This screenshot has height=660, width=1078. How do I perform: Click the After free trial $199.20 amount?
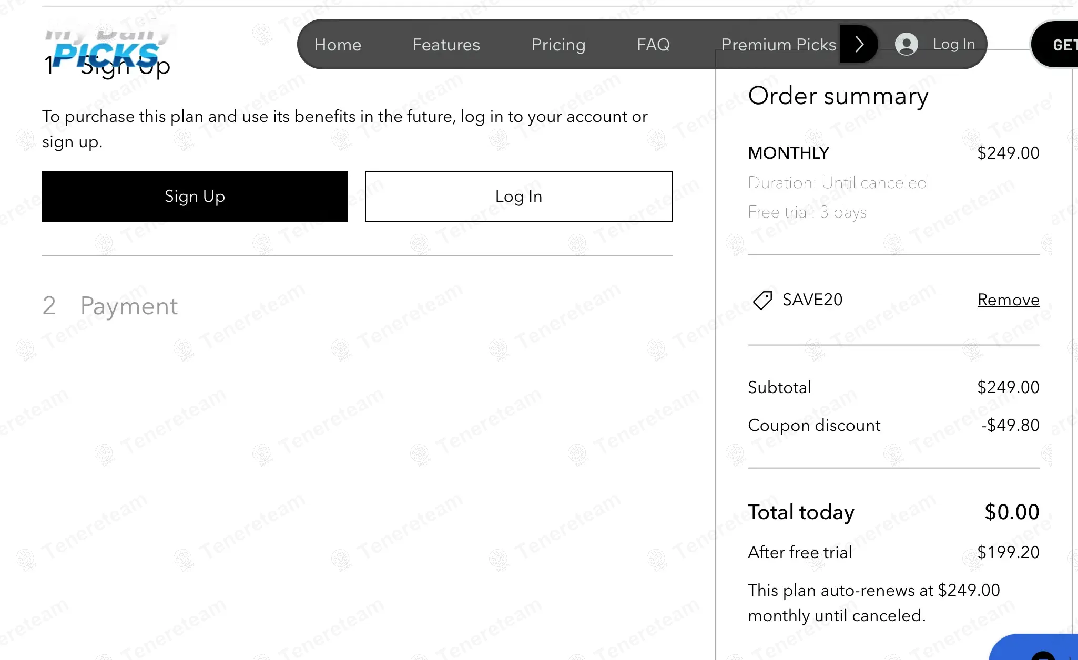tap(1008, 552)
